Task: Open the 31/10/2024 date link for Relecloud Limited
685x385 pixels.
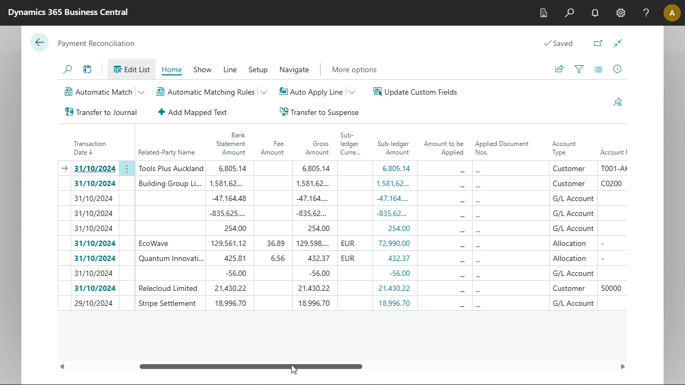Action: [x=95, y=288]
